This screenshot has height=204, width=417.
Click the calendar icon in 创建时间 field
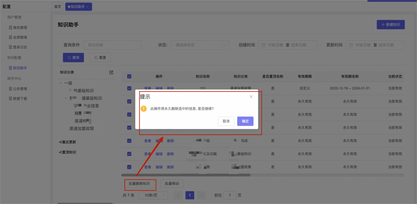264,45
